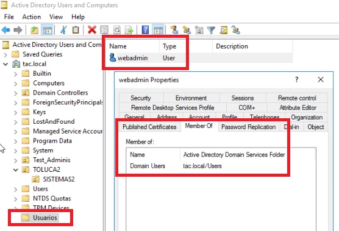Expand the Builtin container

click(15, 74)
